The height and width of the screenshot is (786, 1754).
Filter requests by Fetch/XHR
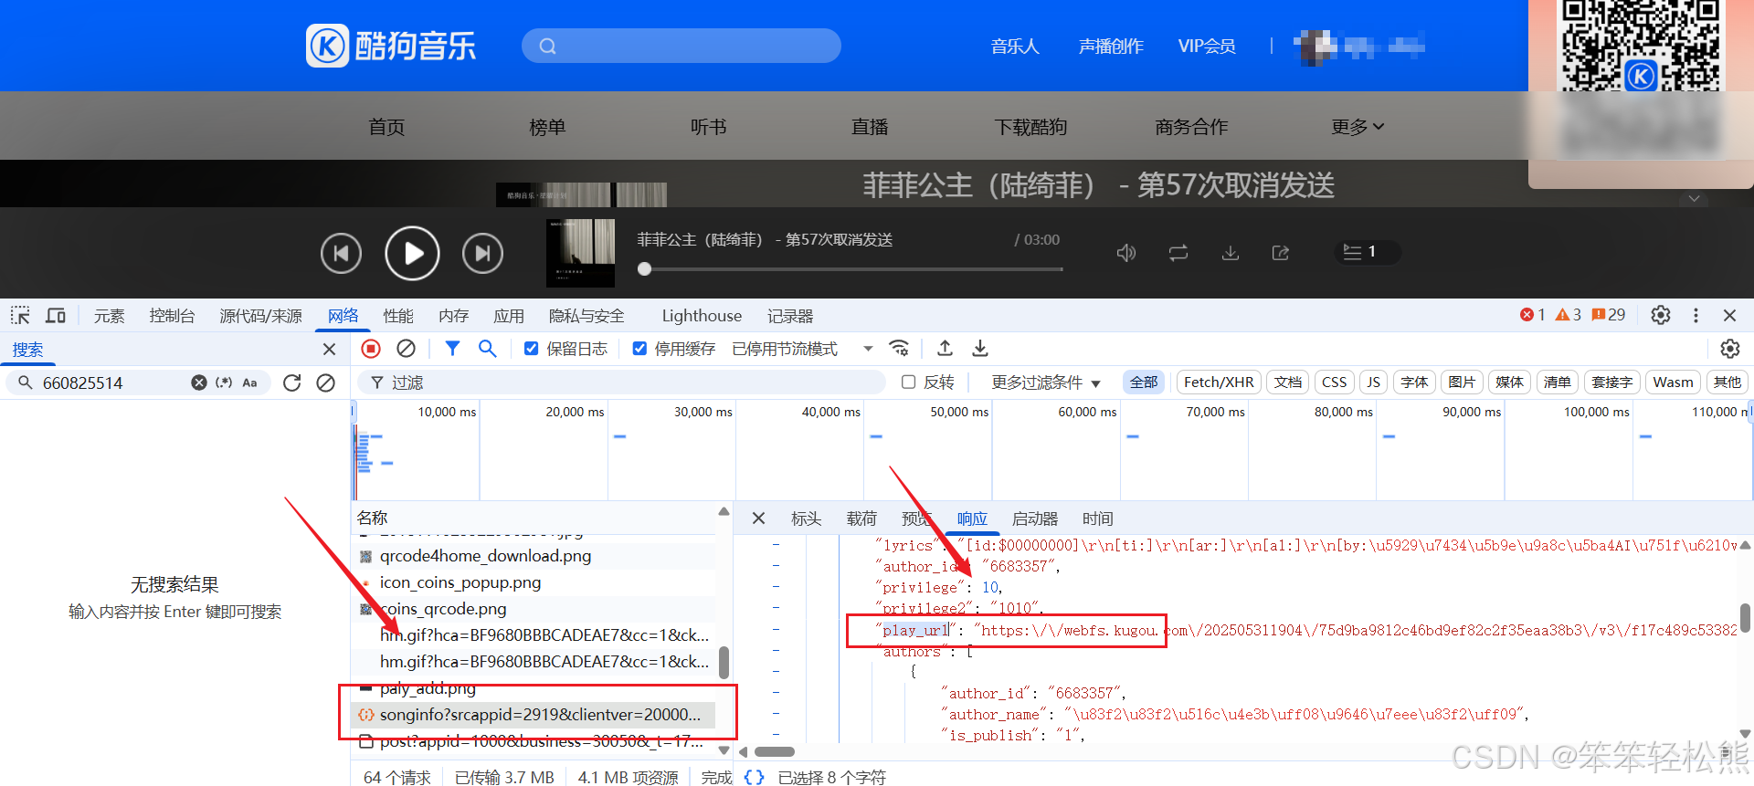(1219, 383)
